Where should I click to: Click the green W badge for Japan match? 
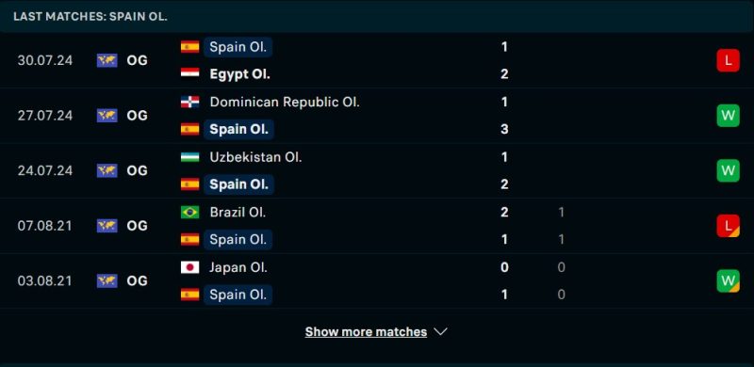[728, 280]
